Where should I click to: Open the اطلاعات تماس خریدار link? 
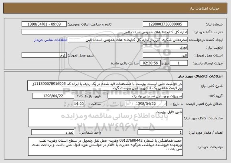[x=50, y=40]
